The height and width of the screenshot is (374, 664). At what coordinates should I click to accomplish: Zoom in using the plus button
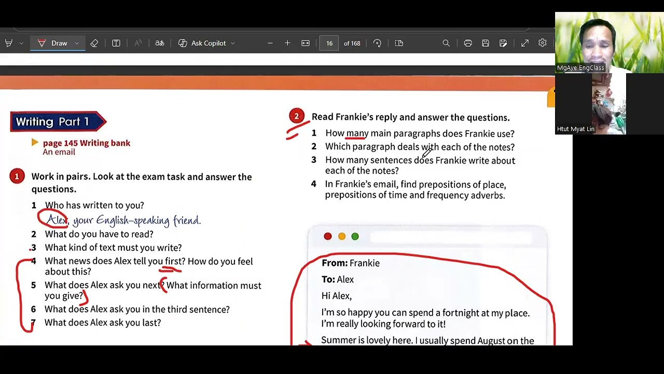pyautogui.click(x=287, y=43)
